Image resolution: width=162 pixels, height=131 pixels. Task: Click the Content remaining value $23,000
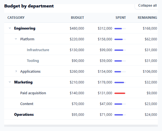click(x=151, y=104)
